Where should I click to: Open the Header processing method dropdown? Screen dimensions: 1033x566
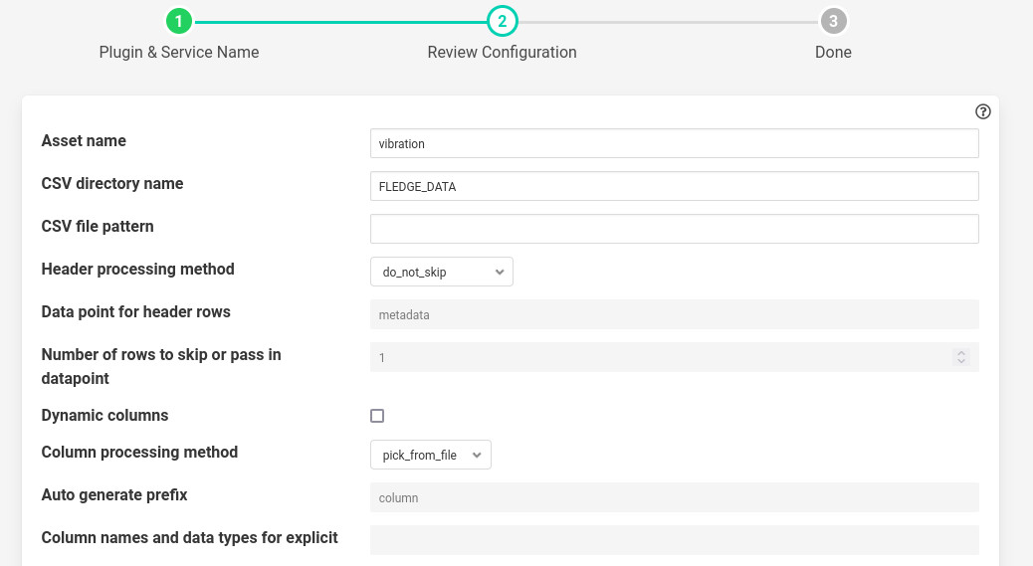(441, 272)
